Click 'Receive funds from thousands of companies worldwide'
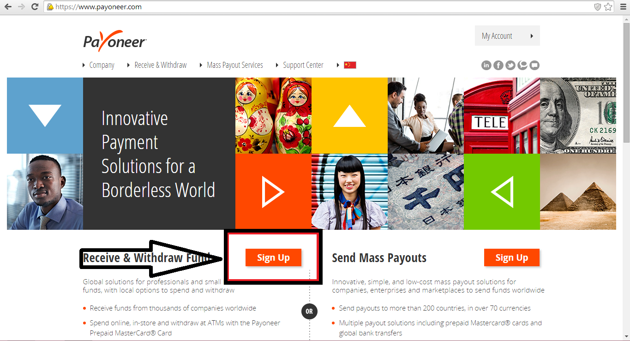 point(173,308)
